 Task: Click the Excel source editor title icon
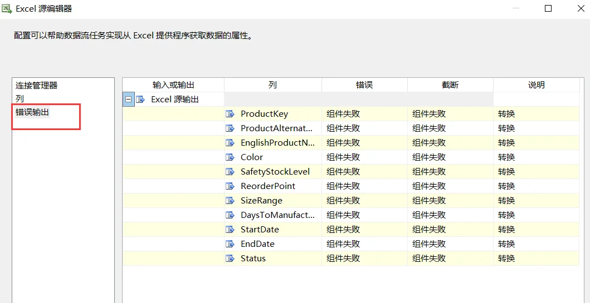(x=7, y=8)
